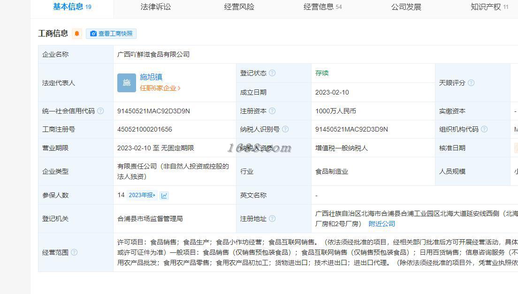The image size is (518, 294).
Task: Click help icon beside 统一社会信用代码
Action: (x=100, y=111)
